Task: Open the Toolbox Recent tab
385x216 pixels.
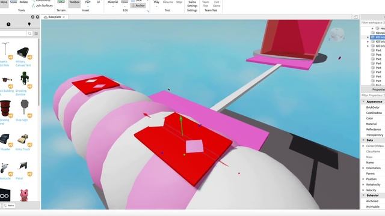Action: point(8,24)
